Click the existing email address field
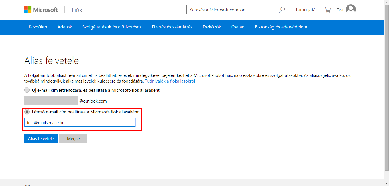This screenshot has height=186, width=389. click(80, 122)
